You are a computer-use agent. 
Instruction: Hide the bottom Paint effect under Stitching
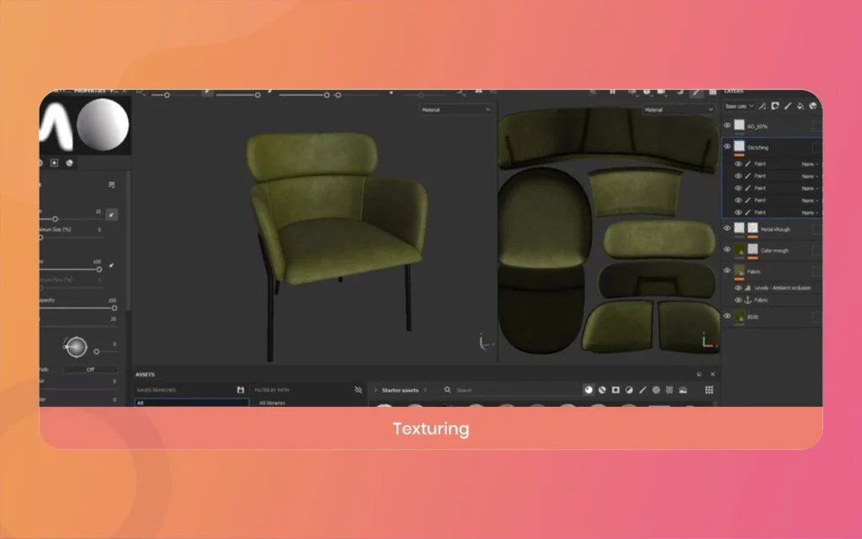click(x=738, y=212)
